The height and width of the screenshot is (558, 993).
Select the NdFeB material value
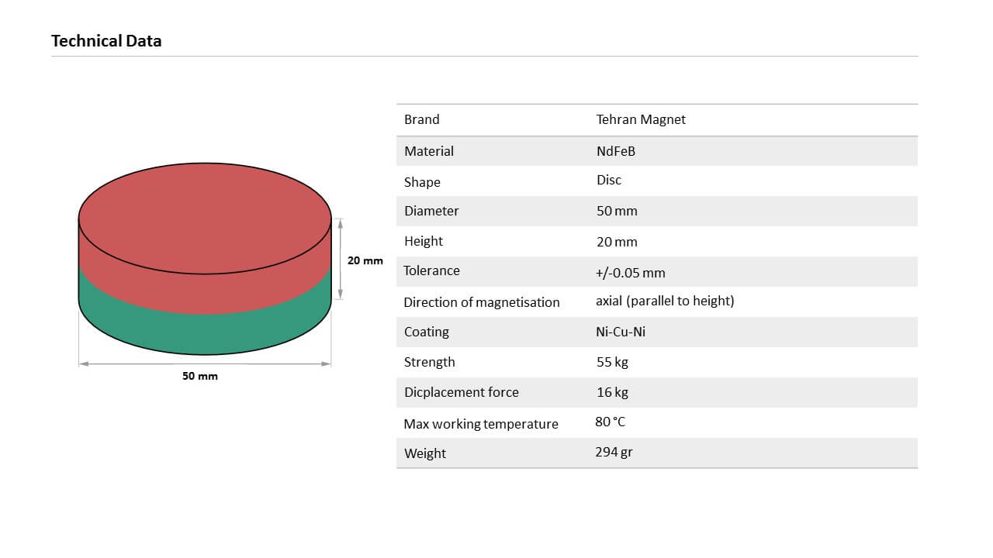[616, 151]
